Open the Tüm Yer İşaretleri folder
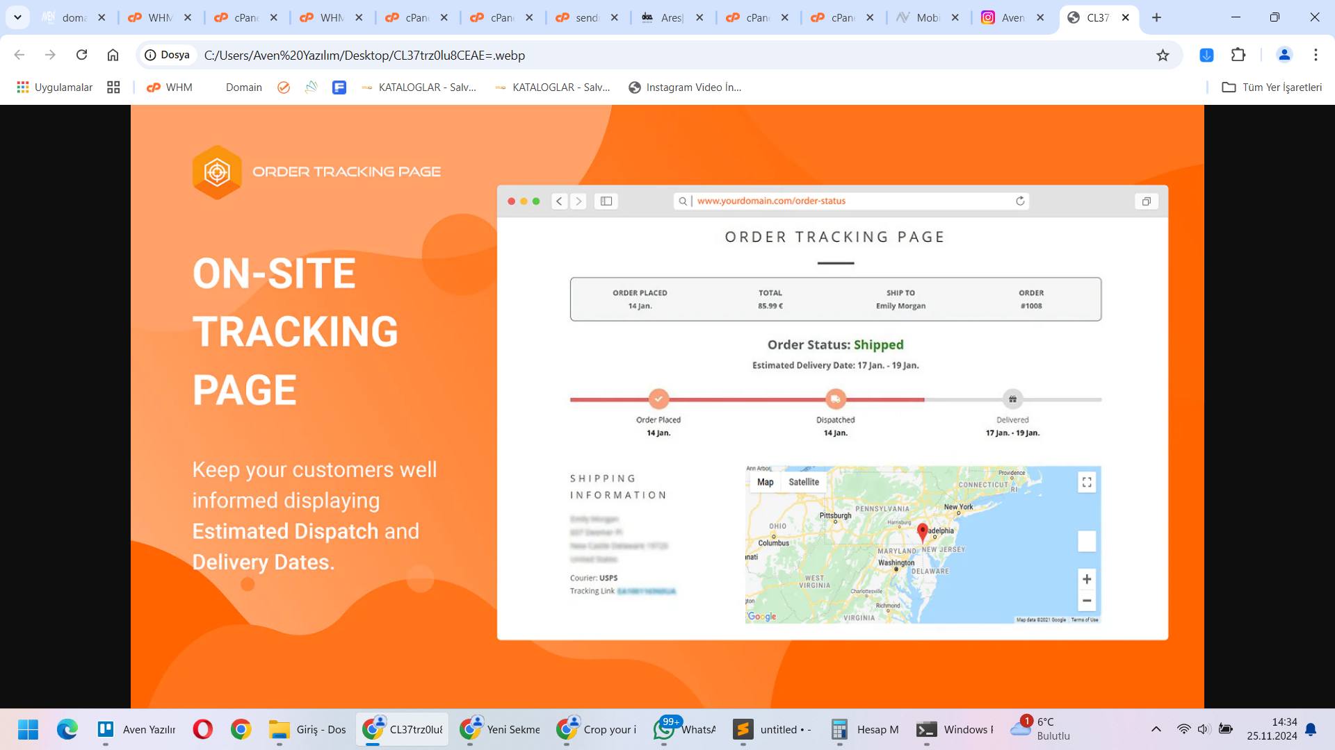Screen dimensions: 1335x750 [1272, 87]
